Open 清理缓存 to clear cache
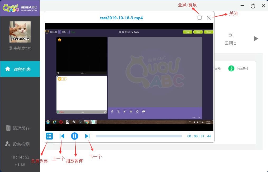The image size is (268, 172). click(x=18, y=128)
